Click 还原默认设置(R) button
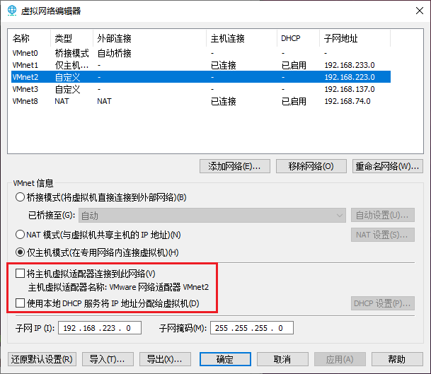 [42, 359]
